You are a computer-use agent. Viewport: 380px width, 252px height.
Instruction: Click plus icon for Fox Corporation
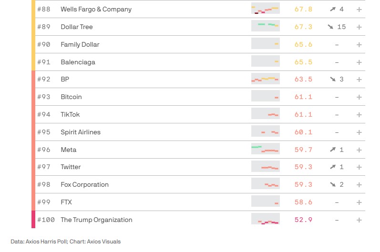coord(359,185)
